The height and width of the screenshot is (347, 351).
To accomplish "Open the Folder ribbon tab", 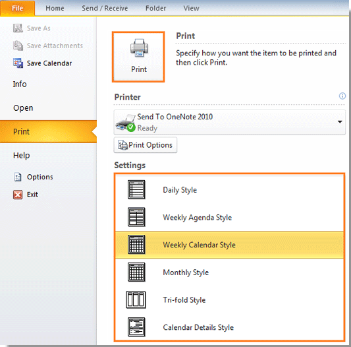I will point(156,9).
